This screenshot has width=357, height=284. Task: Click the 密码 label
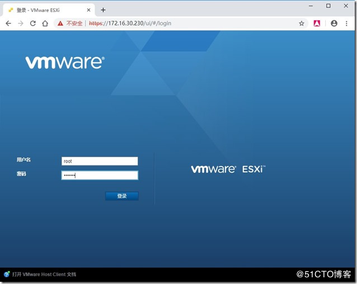[x=21, y=174]
